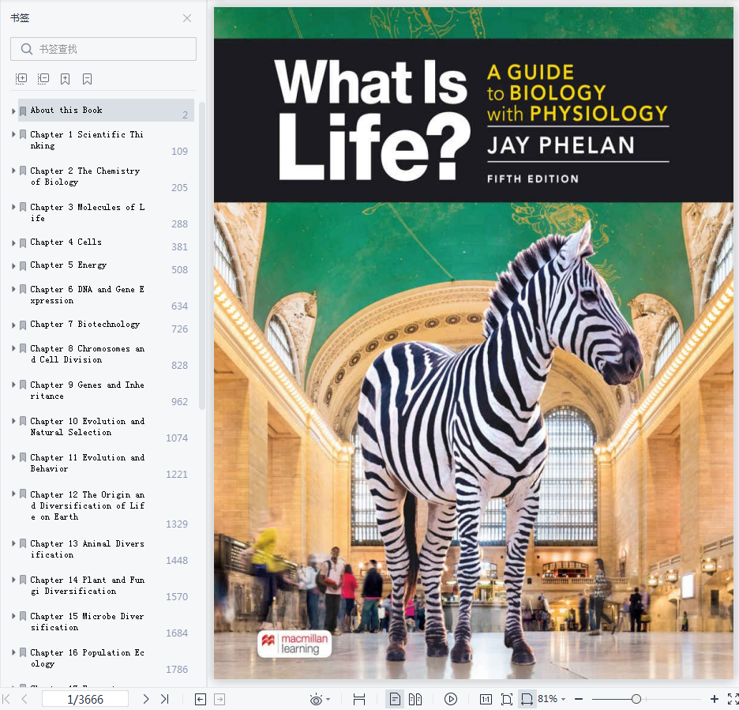Image resolution: width=739 pixels, height=710 pixels.
Task: Zoom out with the minus button
Action: point(579,699)
